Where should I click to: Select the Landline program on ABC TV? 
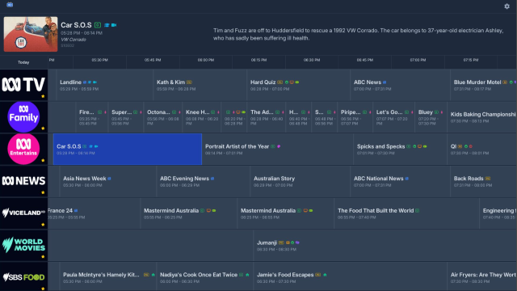pos(105,85)
